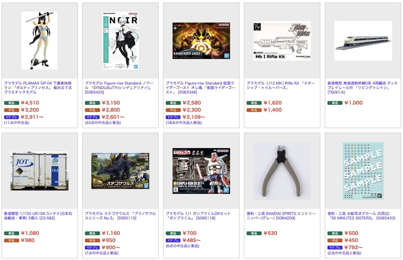This screenshot has width=403, height=260.
Task: Open the SYNDUALITY Noir product title link
Action: [x=119, y=88]
